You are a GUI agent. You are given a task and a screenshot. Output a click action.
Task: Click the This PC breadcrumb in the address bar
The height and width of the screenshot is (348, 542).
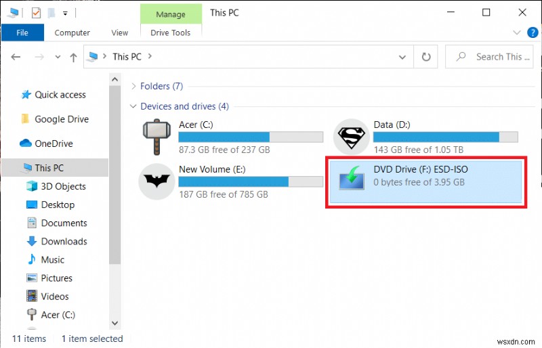click(x=127, y=57)
